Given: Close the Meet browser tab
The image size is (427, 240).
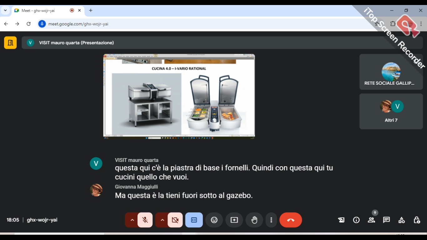Looking at the screenshot, I should pyautogui.click(x=79, y=10).
